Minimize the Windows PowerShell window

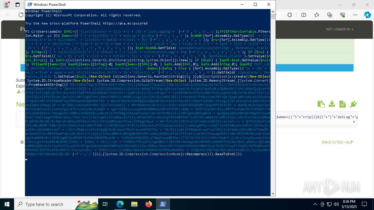(x=242, y=4)
